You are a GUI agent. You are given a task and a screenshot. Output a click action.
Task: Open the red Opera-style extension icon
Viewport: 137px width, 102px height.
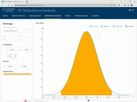click(x=119, y=5)
